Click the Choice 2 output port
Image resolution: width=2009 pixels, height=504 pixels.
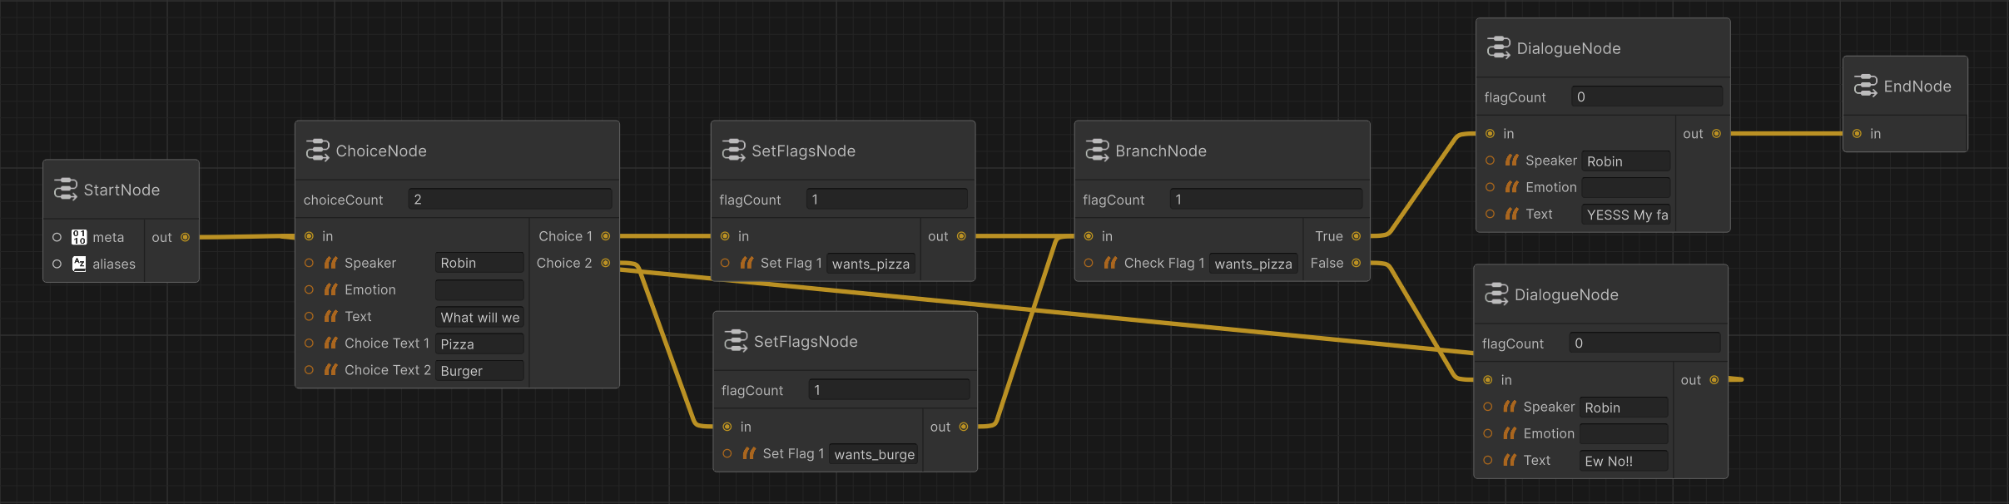605,263
